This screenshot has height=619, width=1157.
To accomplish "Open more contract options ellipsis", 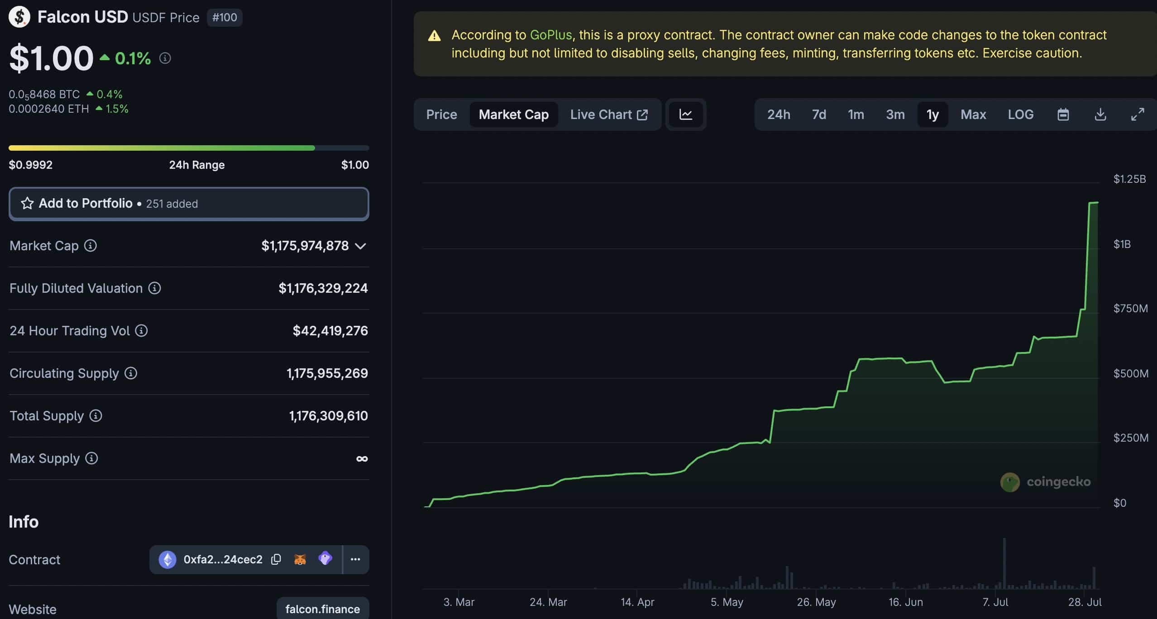I will point(355,560).
